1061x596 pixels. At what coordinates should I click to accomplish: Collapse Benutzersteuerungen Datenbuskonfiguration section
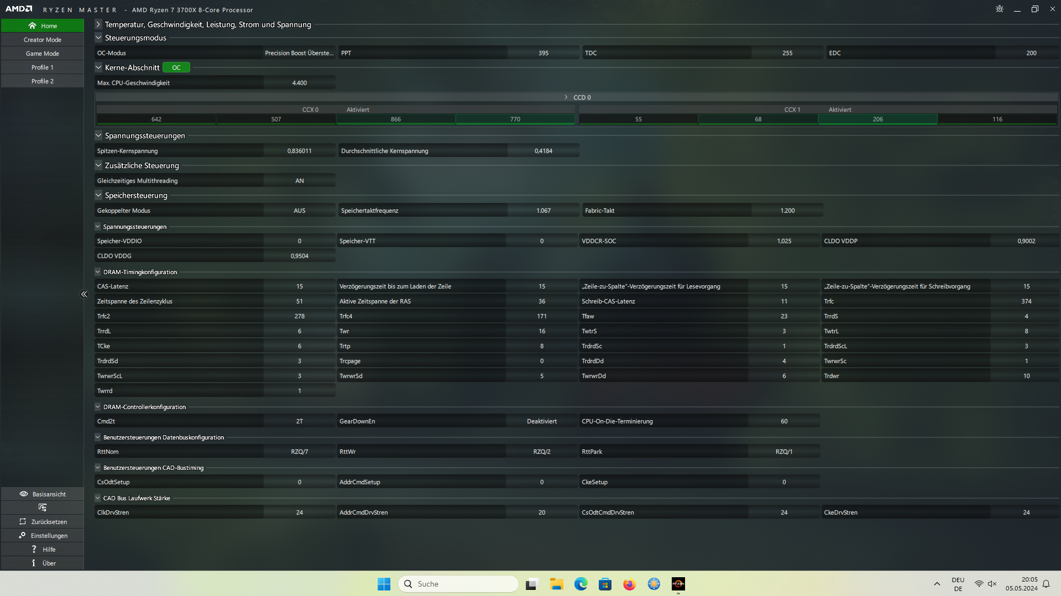pos(98,437)
